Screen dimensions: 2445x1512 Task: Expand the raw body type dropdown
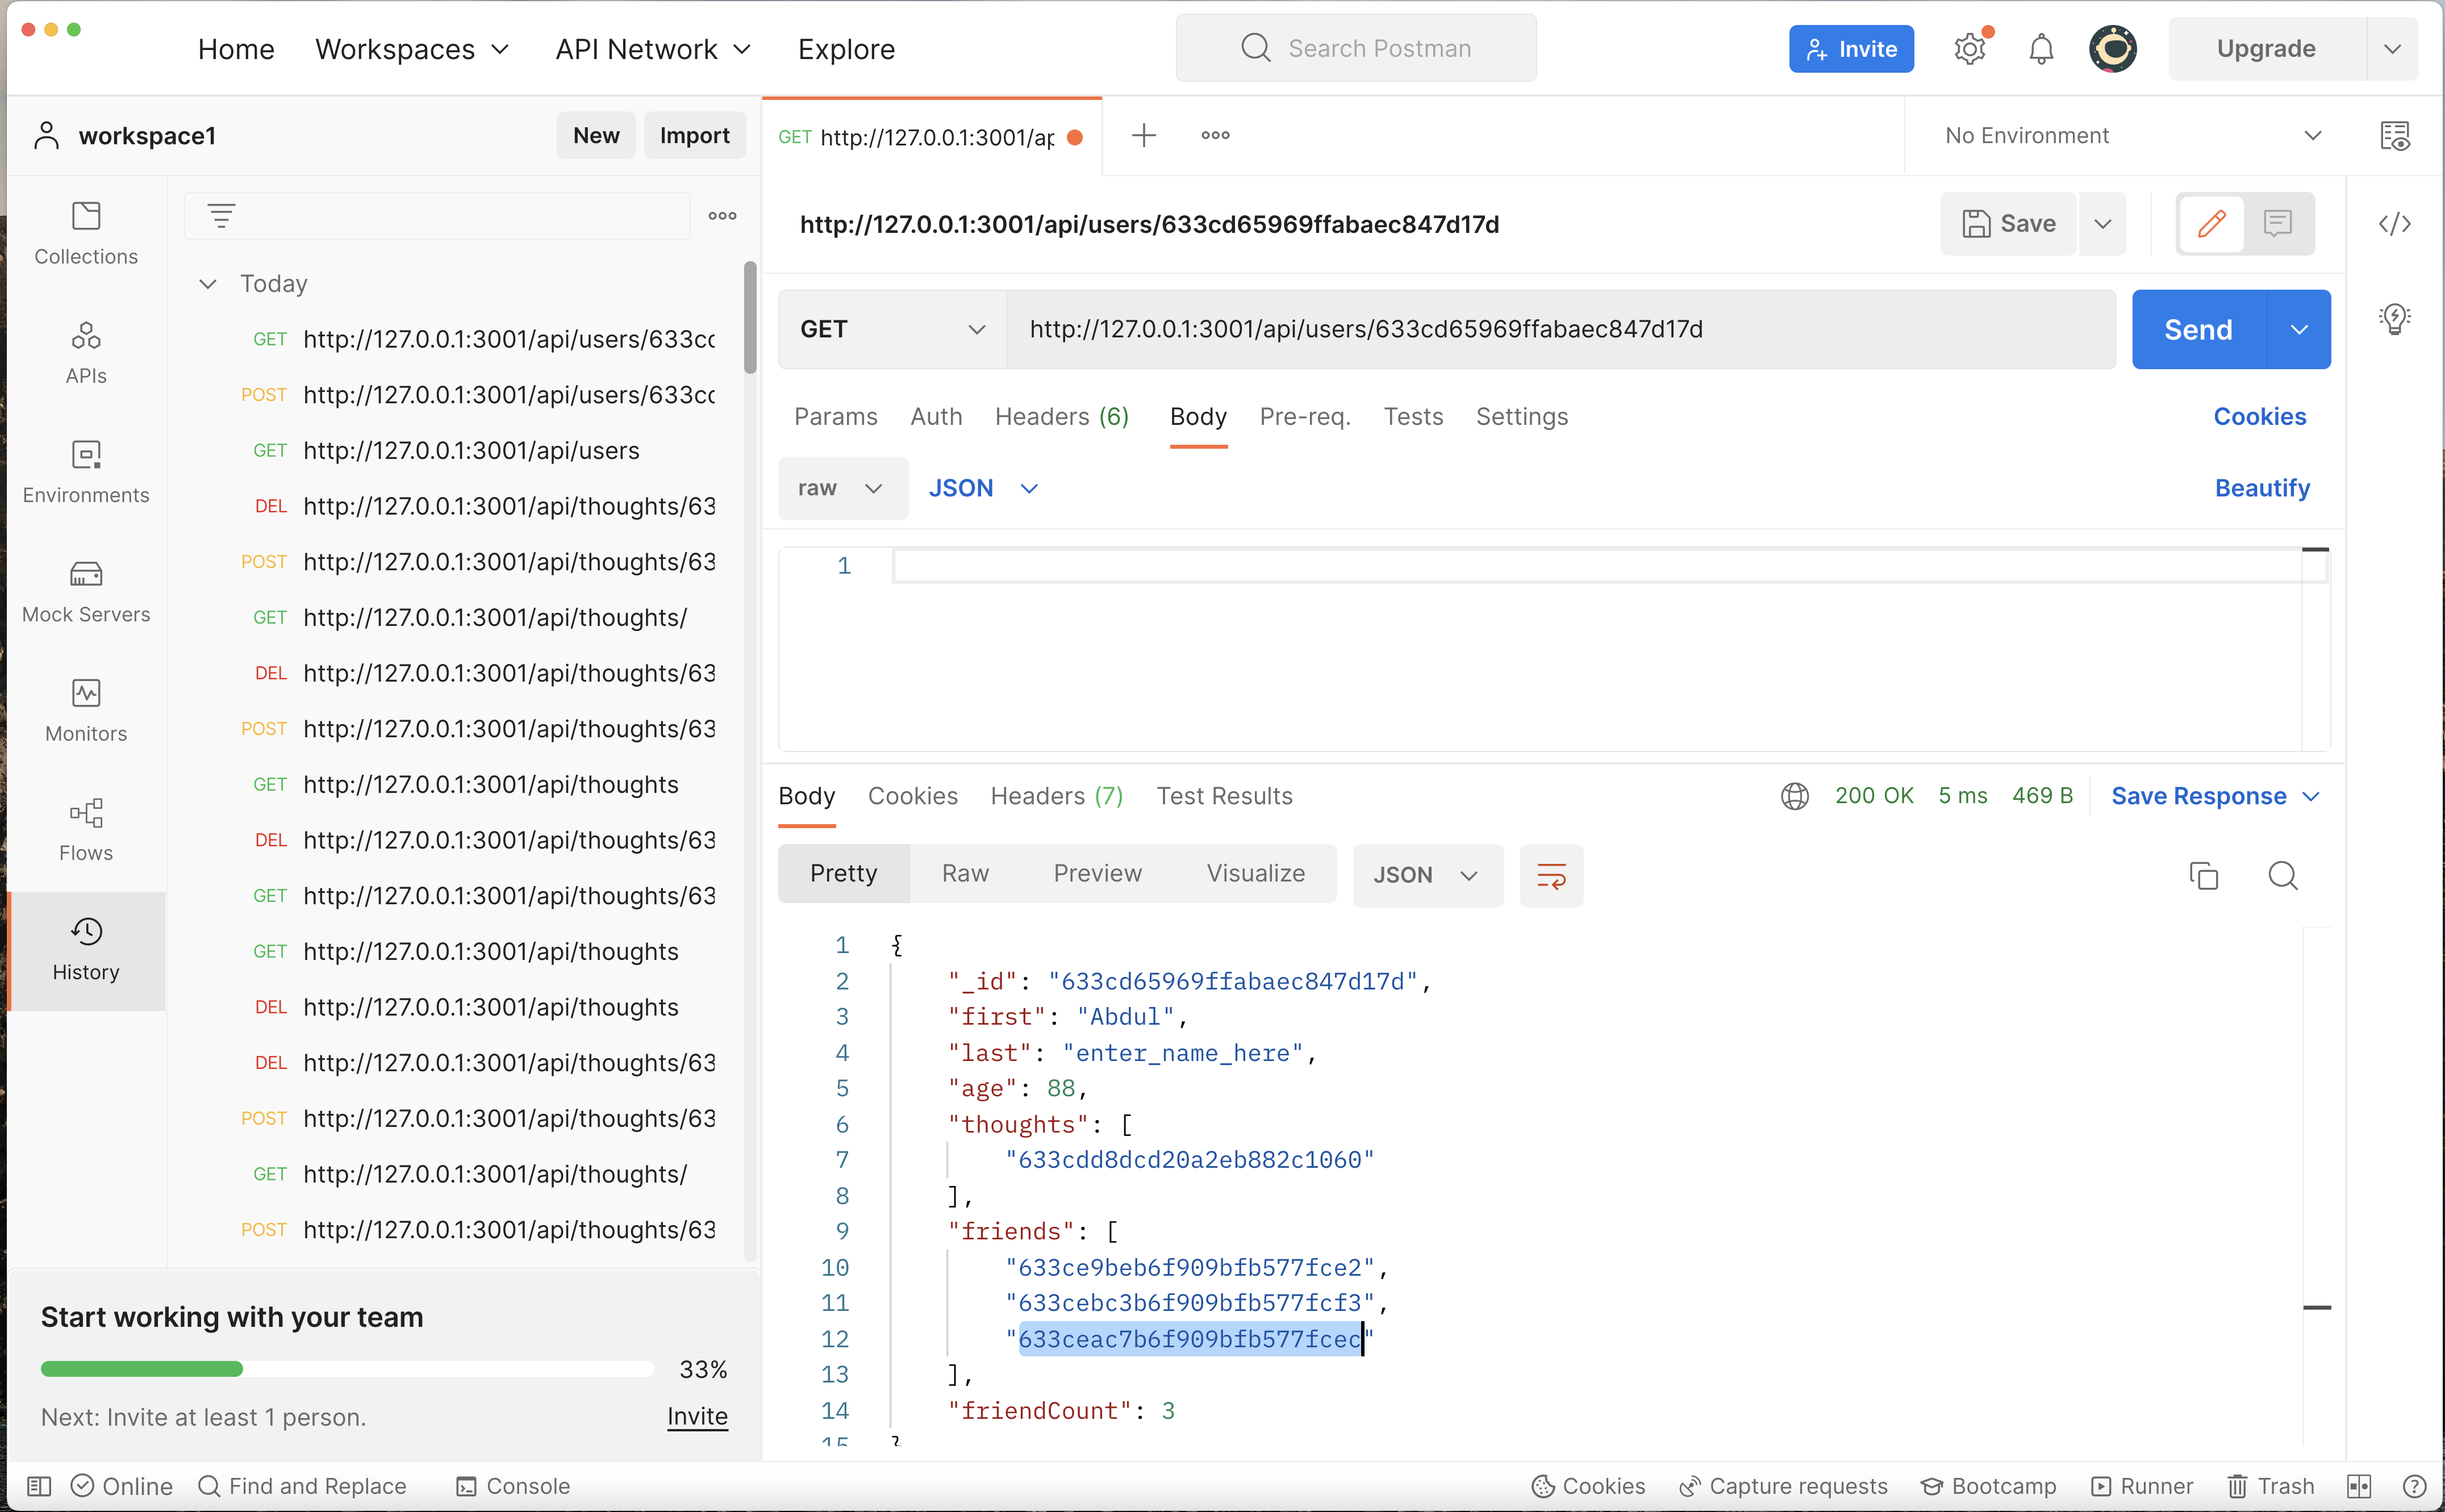coord(842,488)
